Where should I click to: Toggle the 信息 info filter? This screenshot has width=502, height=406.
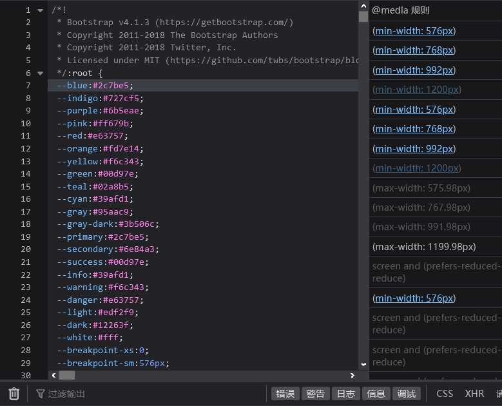click(376, 394)
